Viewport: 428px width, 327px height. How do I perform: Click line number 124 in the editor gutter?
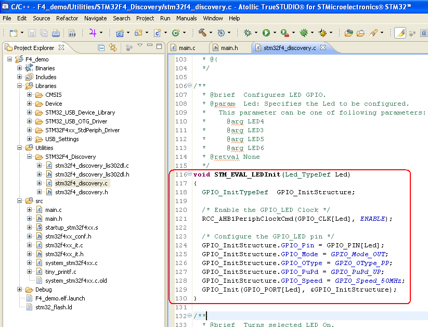click(181, 245)
